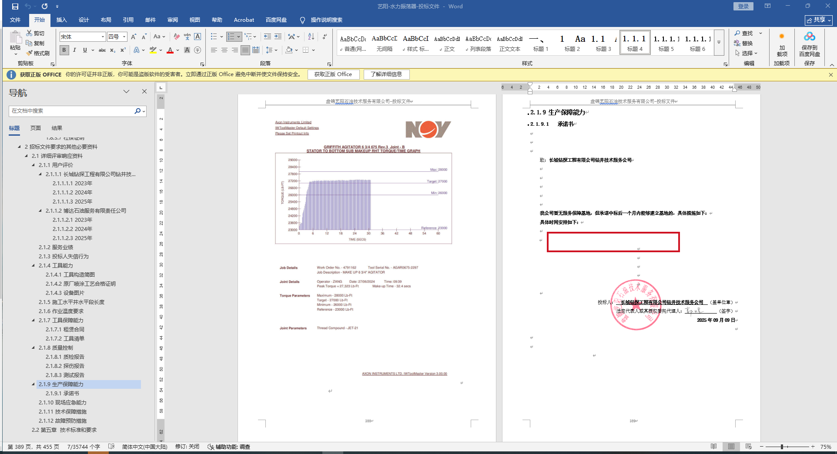837x454 pixels.
Task: Toggle show/hide paragraph marks
Action: (325, 37)
